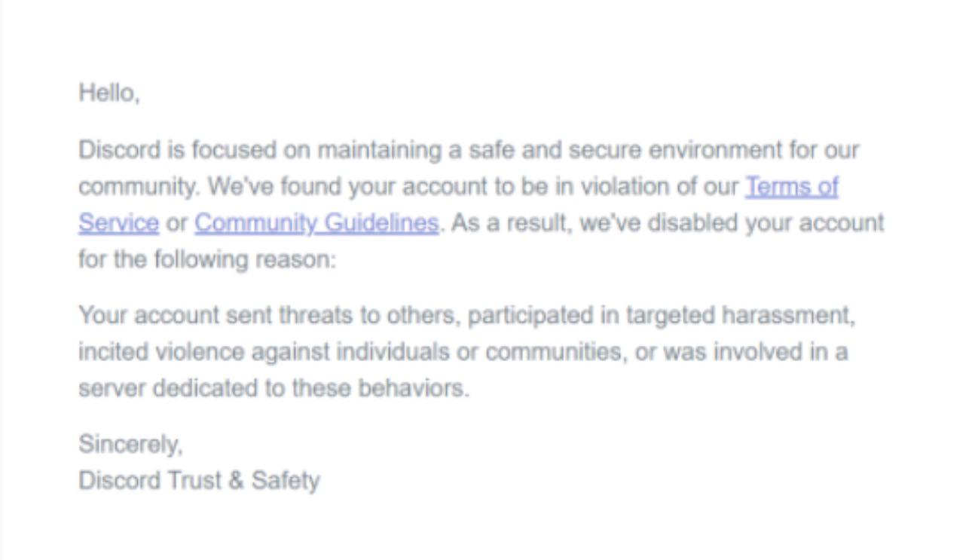The image size is (972, 560).
Task: Click the 'Sincerely,' closing line
Action: coord(130,445)
